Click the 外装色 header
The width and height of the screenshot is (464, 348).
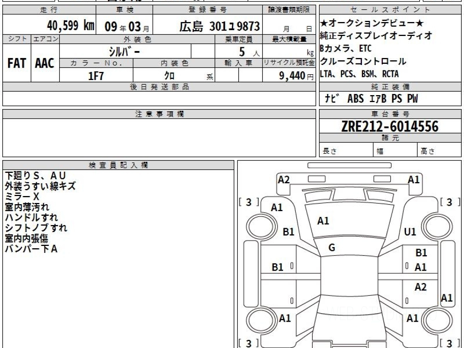137,39
